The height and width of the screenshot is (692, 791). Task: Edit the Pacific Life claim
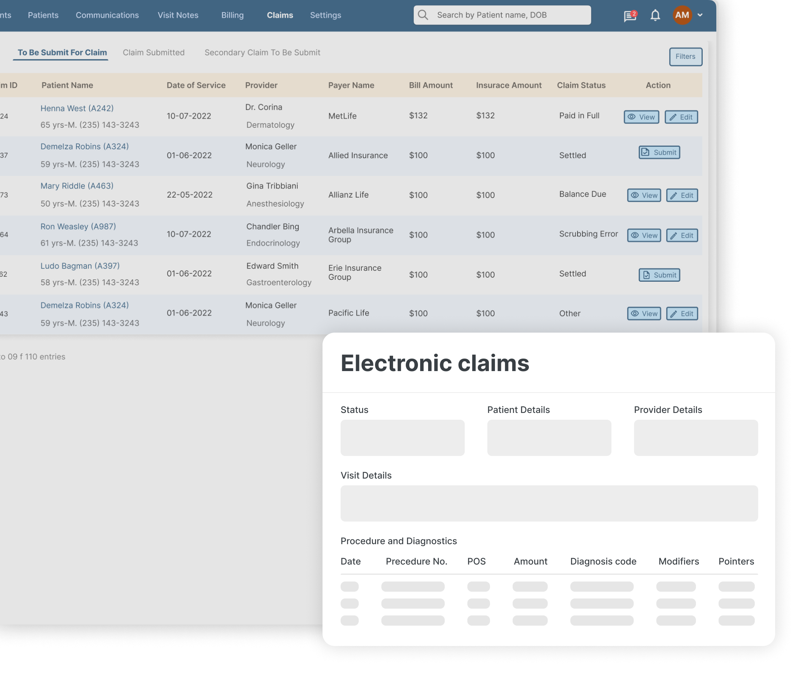682,313
